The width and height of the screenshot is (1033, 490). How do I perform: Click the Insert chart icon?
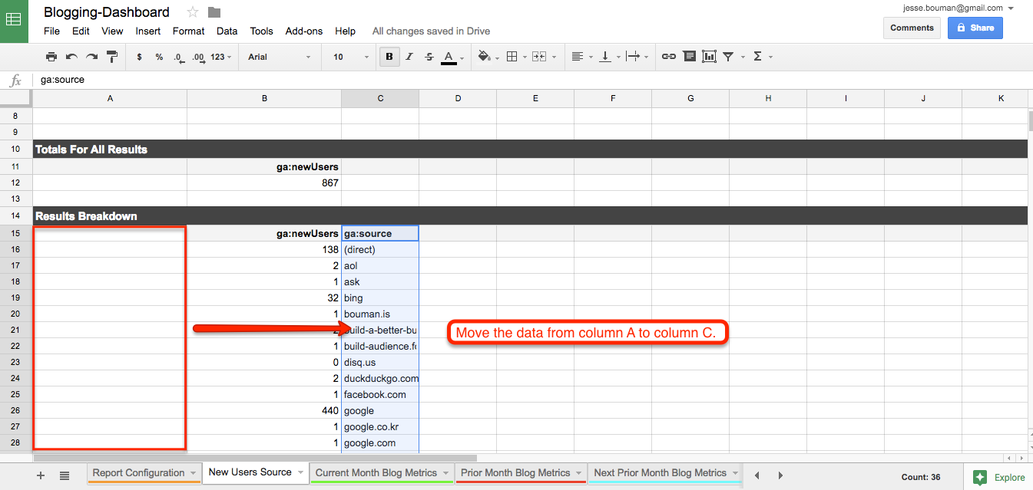[x=709, y=56]
